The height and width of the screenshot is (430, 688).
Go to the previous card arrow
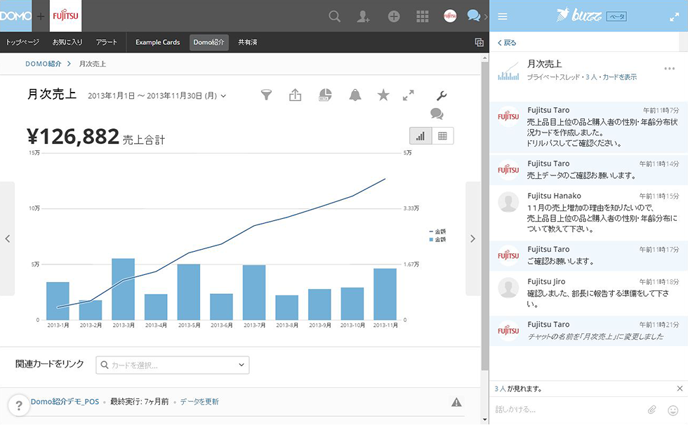(8, 238)
